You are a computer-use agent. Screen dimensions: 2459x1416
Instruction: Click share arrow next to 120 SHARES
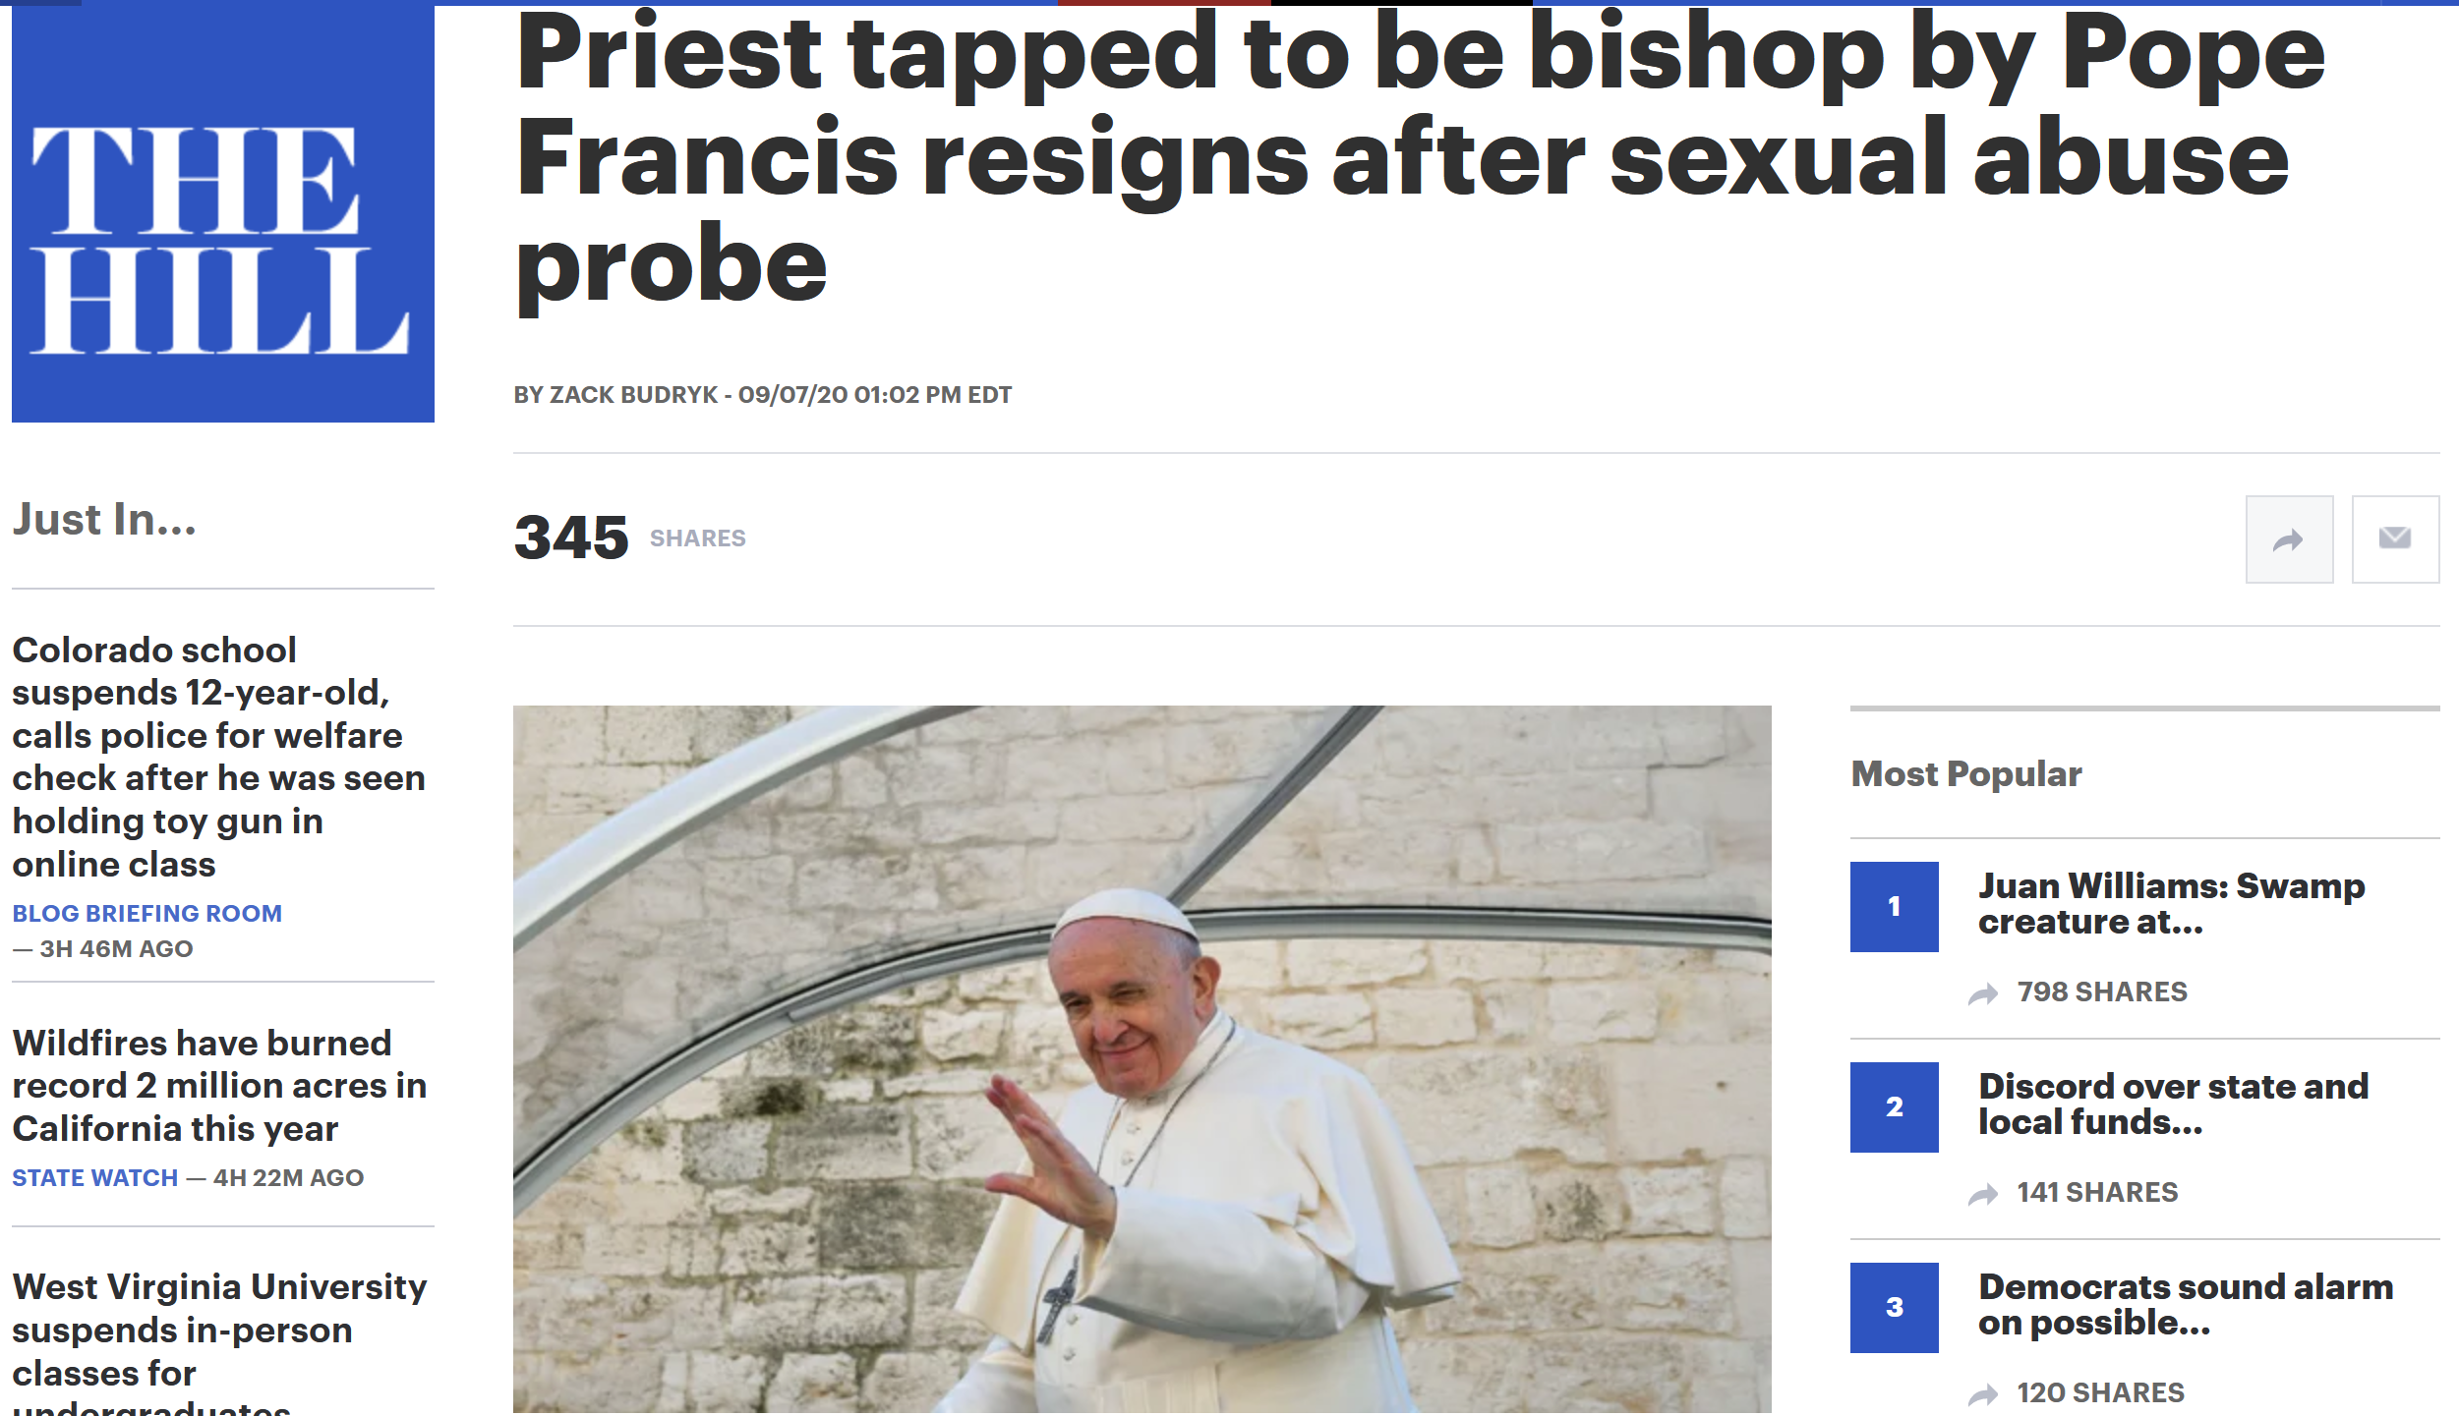click(1983, 1394)
